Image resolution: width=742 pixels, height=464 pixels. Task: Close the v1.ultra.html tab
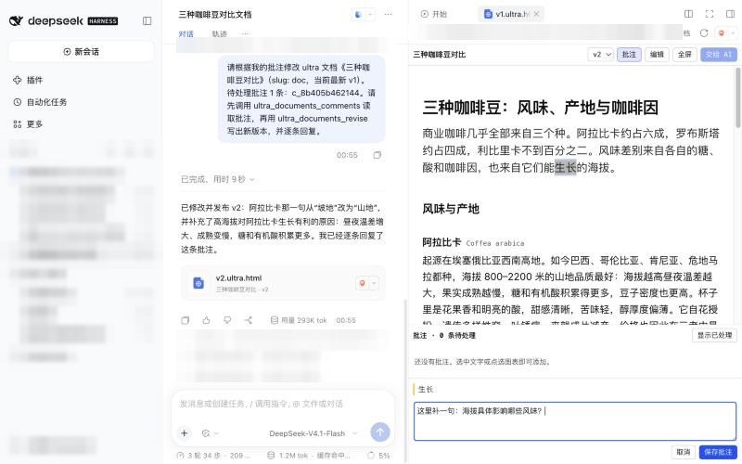537,14
